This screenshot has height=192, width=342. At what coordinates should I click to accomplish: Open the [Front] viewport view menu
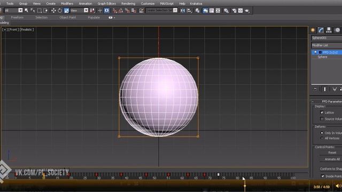13,29
